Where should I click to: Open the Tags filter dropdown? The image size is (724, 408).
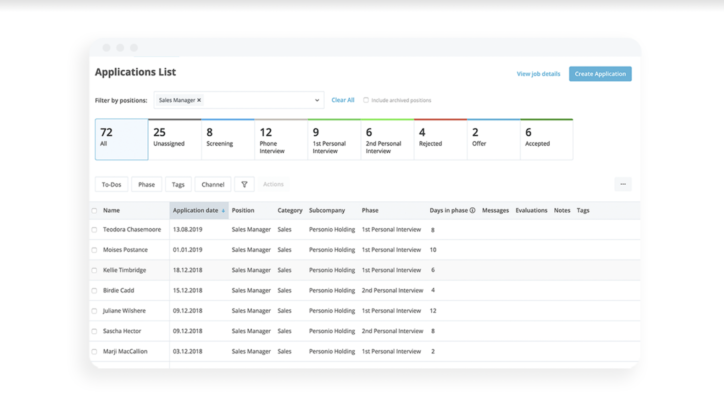(178, 184)
